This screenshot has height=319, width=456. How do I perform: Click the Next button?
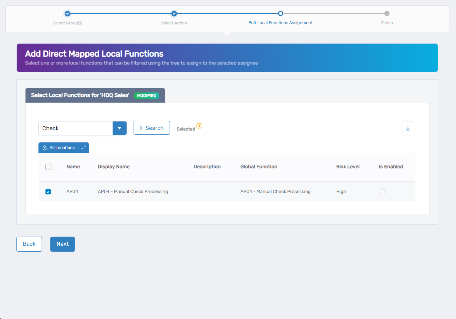[x=62, y=244]
